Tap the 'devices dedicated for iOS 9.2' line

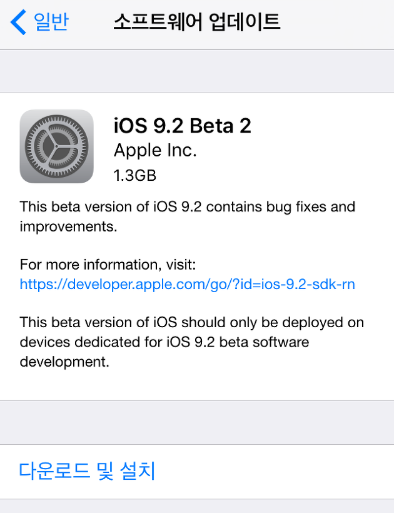pyautogui.click(x=164, y=342)
